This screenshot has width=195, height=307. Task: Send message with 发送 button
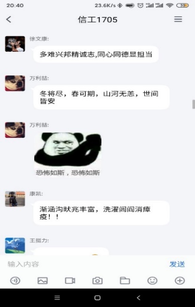coord(177,264)
